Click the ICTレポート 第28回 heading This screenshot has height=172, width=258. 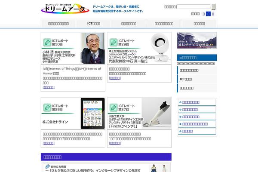coord(60,107)
